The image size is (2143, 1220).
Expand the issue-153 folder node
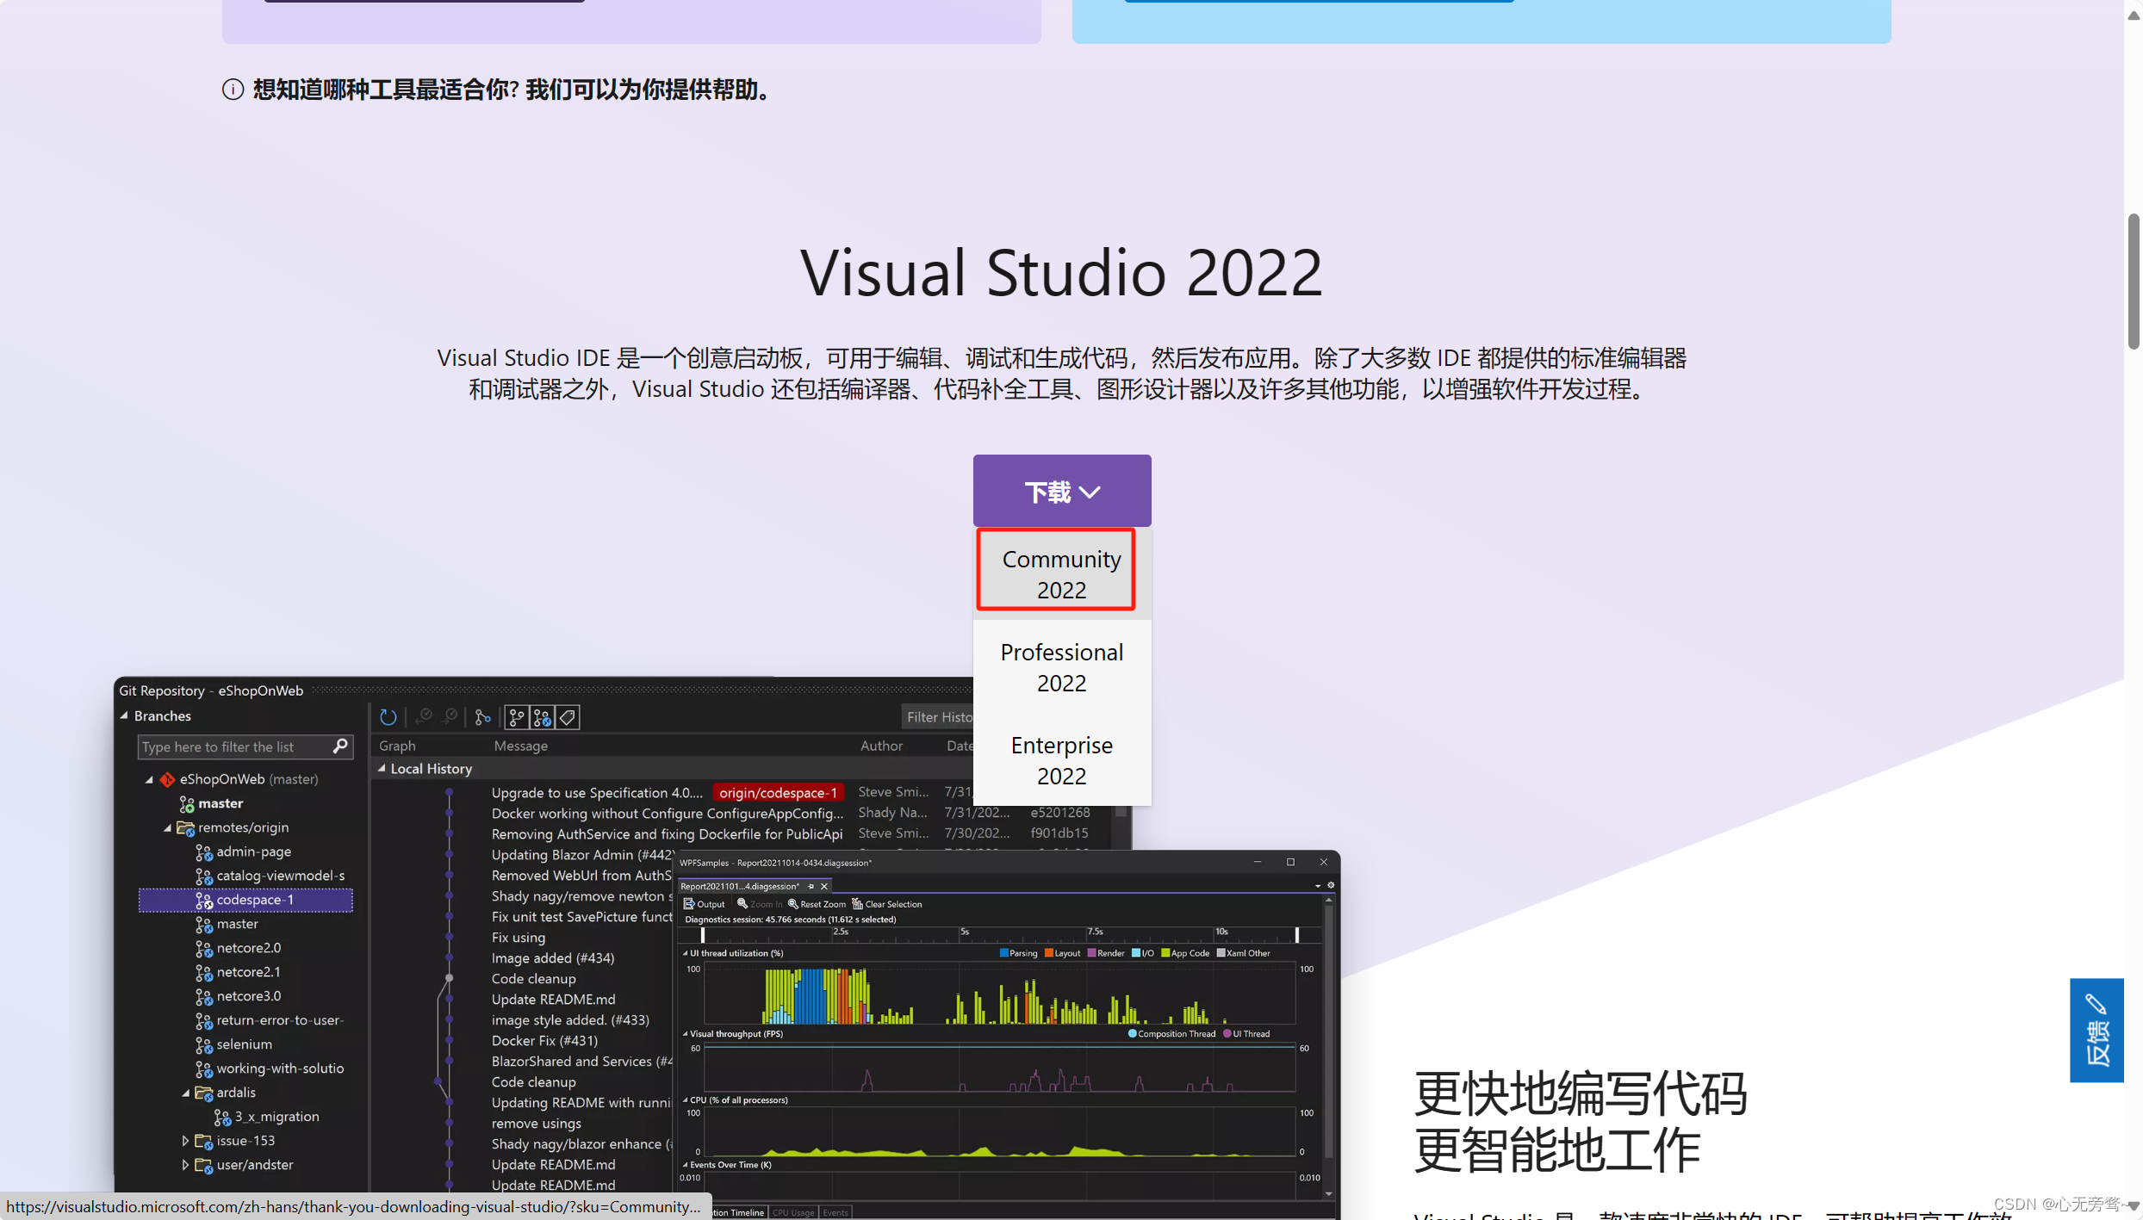(x=185, y=1141)
